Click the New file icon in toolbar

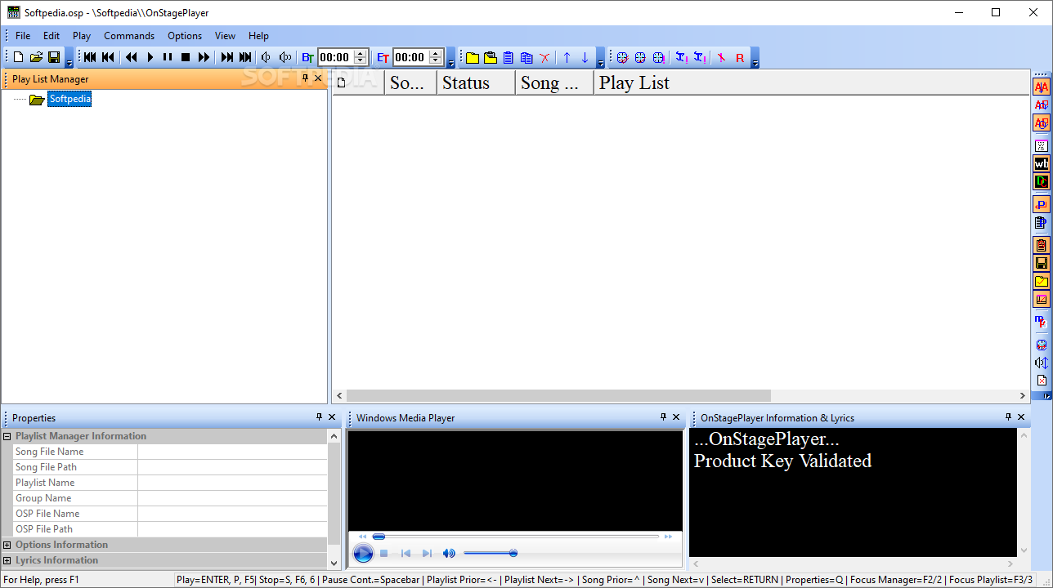click(18, 57)
